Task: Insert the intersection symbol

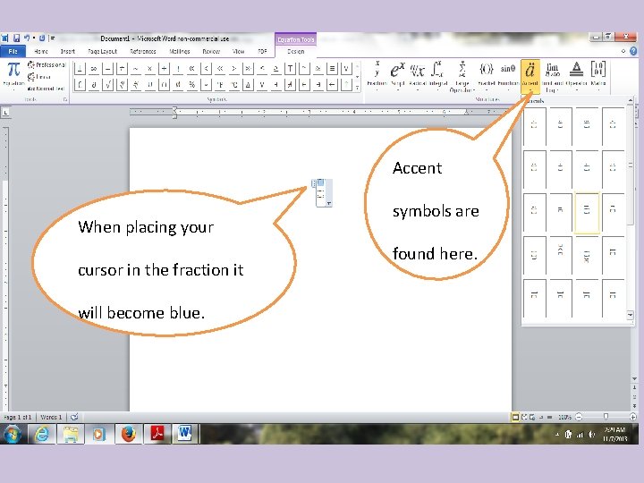Action: [x=164, y=85]
